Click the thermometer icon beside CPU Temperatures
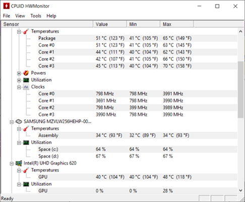 coord(26,31)
